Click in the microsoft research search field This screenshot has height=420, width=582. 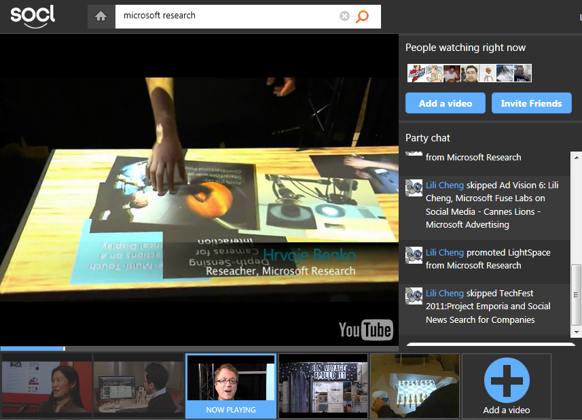coord(224,16)
